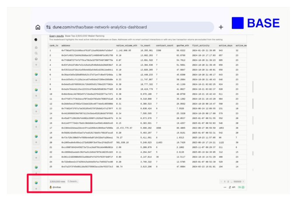
Task: Select page 2 in pagination
Action: (x=228, y=181)
